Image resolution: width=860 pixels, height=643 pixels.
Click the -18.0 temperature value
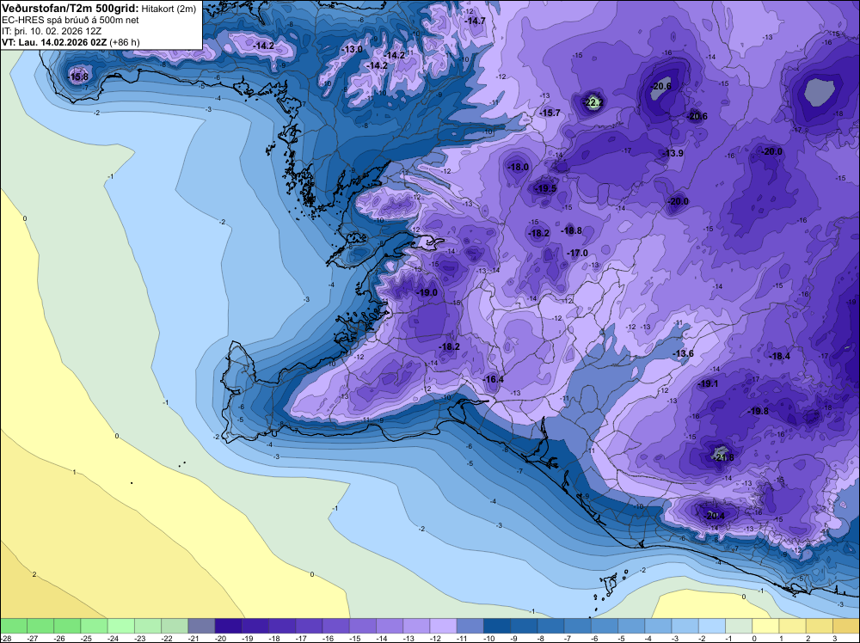point(519,167)
